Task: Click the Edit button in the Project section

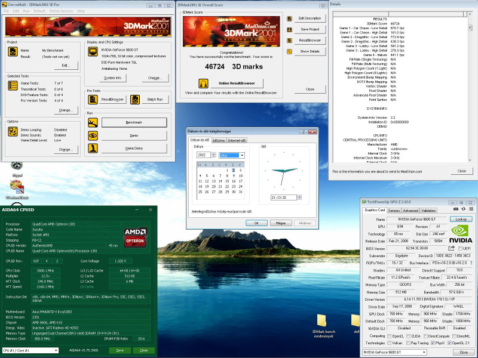Action: tap(66, 66)
